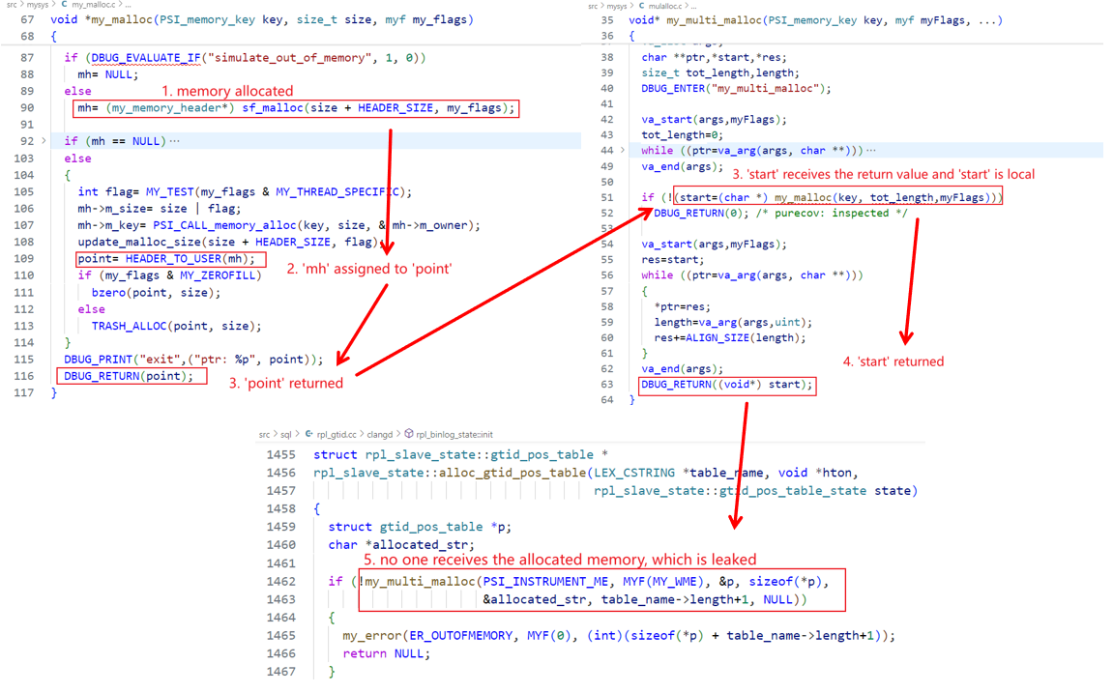Click the C file icon beside mulalloc.c
Screen dimensions: 1113x693
[643, 7]
